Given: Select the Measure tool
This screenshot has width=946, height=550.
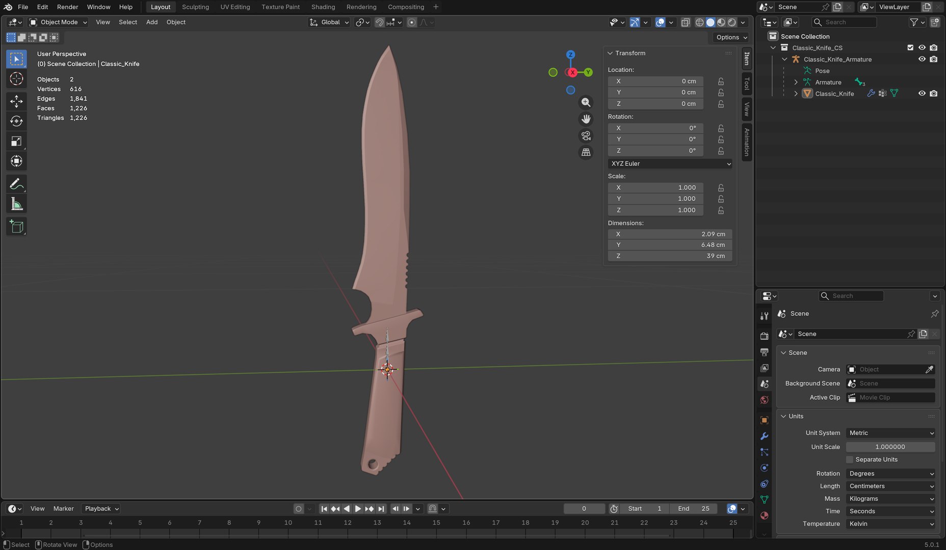Looking at the screenshot, I should click(x=16, y=204).
